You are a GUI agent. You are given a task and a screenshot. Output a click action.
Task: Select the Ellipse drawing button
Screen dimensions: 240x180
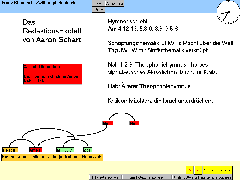(98, 9)
